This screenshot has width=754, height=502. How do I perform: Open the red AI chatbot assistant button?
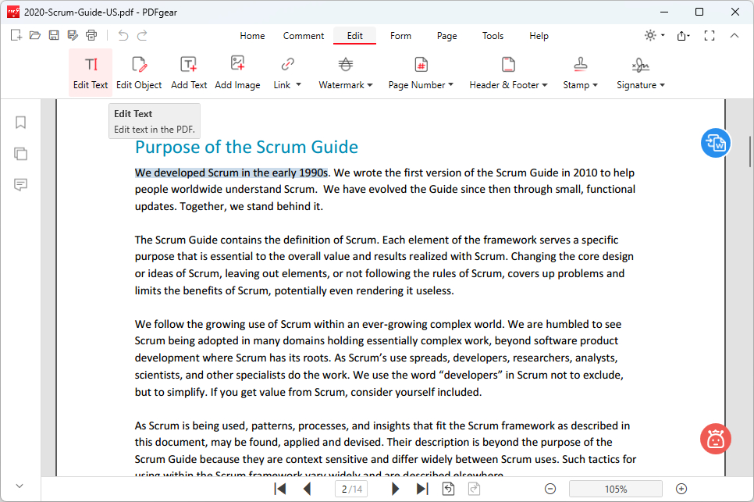[x=715, y=439]
